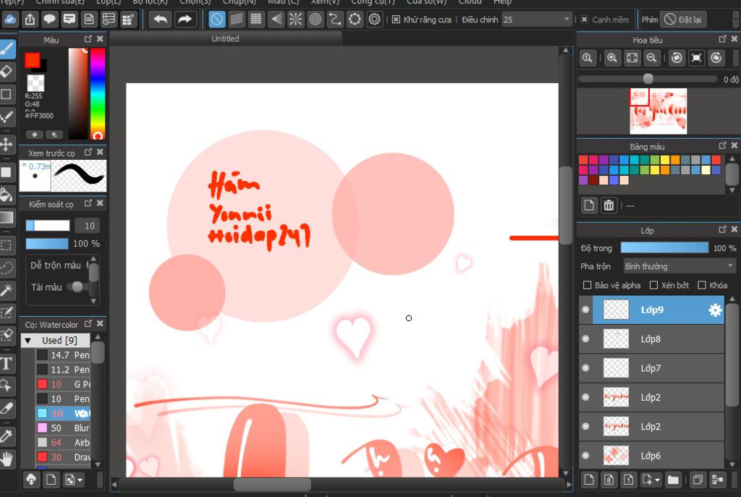Select the rectangular selection tool
The image size is (741, 497).
pyautogui.click(x=7, y=245)
